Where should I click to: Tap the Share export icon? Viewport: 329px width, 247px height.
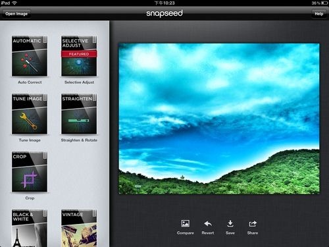(253, 223)
